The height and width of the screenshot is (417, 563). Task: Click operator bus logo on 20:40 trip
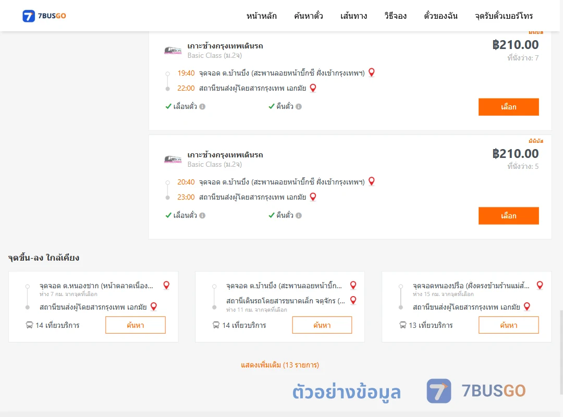click(173, 159)
